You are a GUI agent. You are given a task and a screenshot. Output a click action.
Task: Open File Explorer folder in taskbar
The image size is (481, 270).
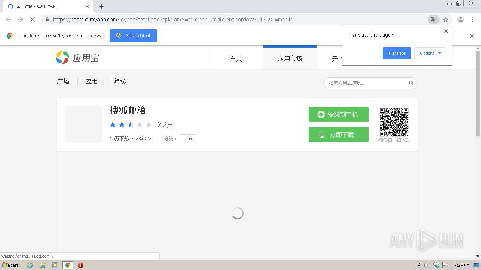click(x=42, y=265)
